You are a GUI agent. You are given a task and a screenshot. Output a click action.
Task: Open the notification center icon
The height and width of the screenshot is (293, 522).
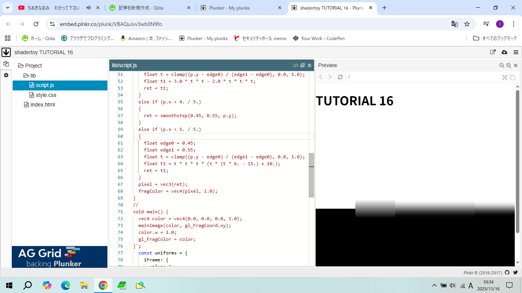click(509, 285)
